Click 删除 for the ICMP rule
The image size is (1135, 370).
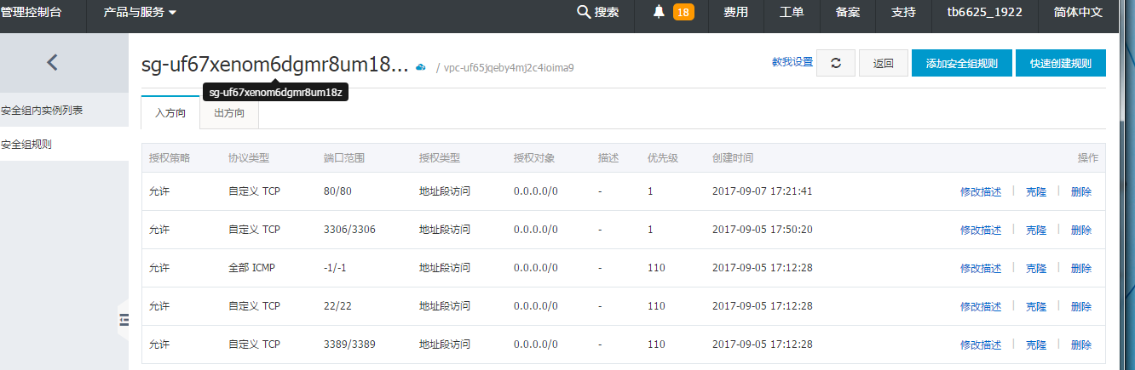(1081, 268)
